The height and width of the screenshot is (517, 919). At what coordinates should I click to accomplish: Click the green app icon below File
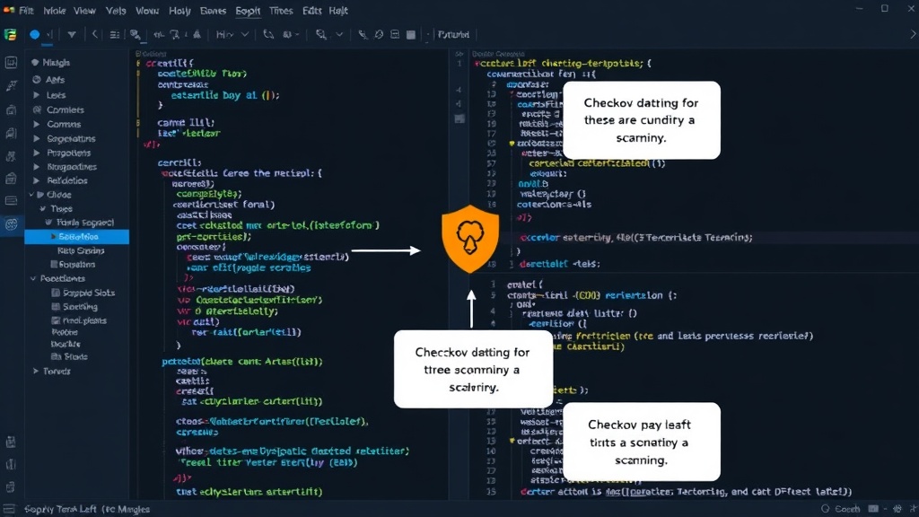10,35
